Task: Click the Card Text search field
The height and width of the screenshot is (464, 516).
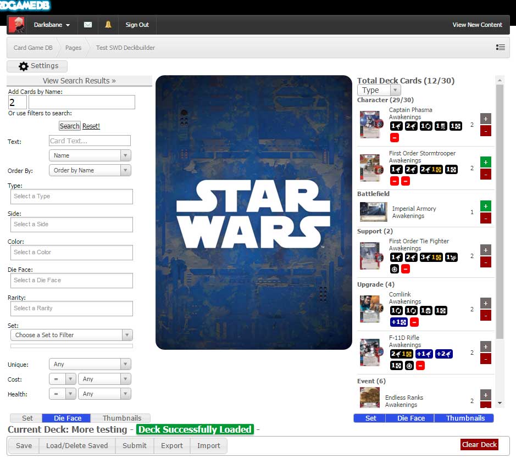Action: click(90, 141)
